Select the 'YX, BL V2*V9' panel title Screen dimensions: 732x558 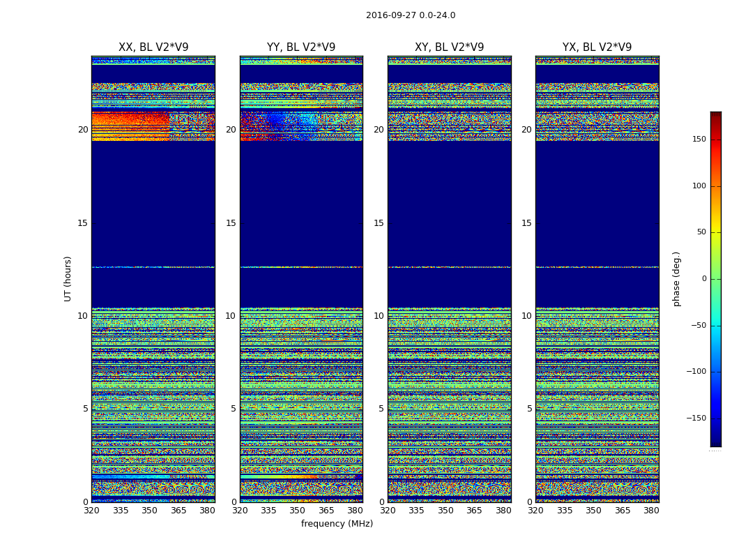[x=597, y=47]
